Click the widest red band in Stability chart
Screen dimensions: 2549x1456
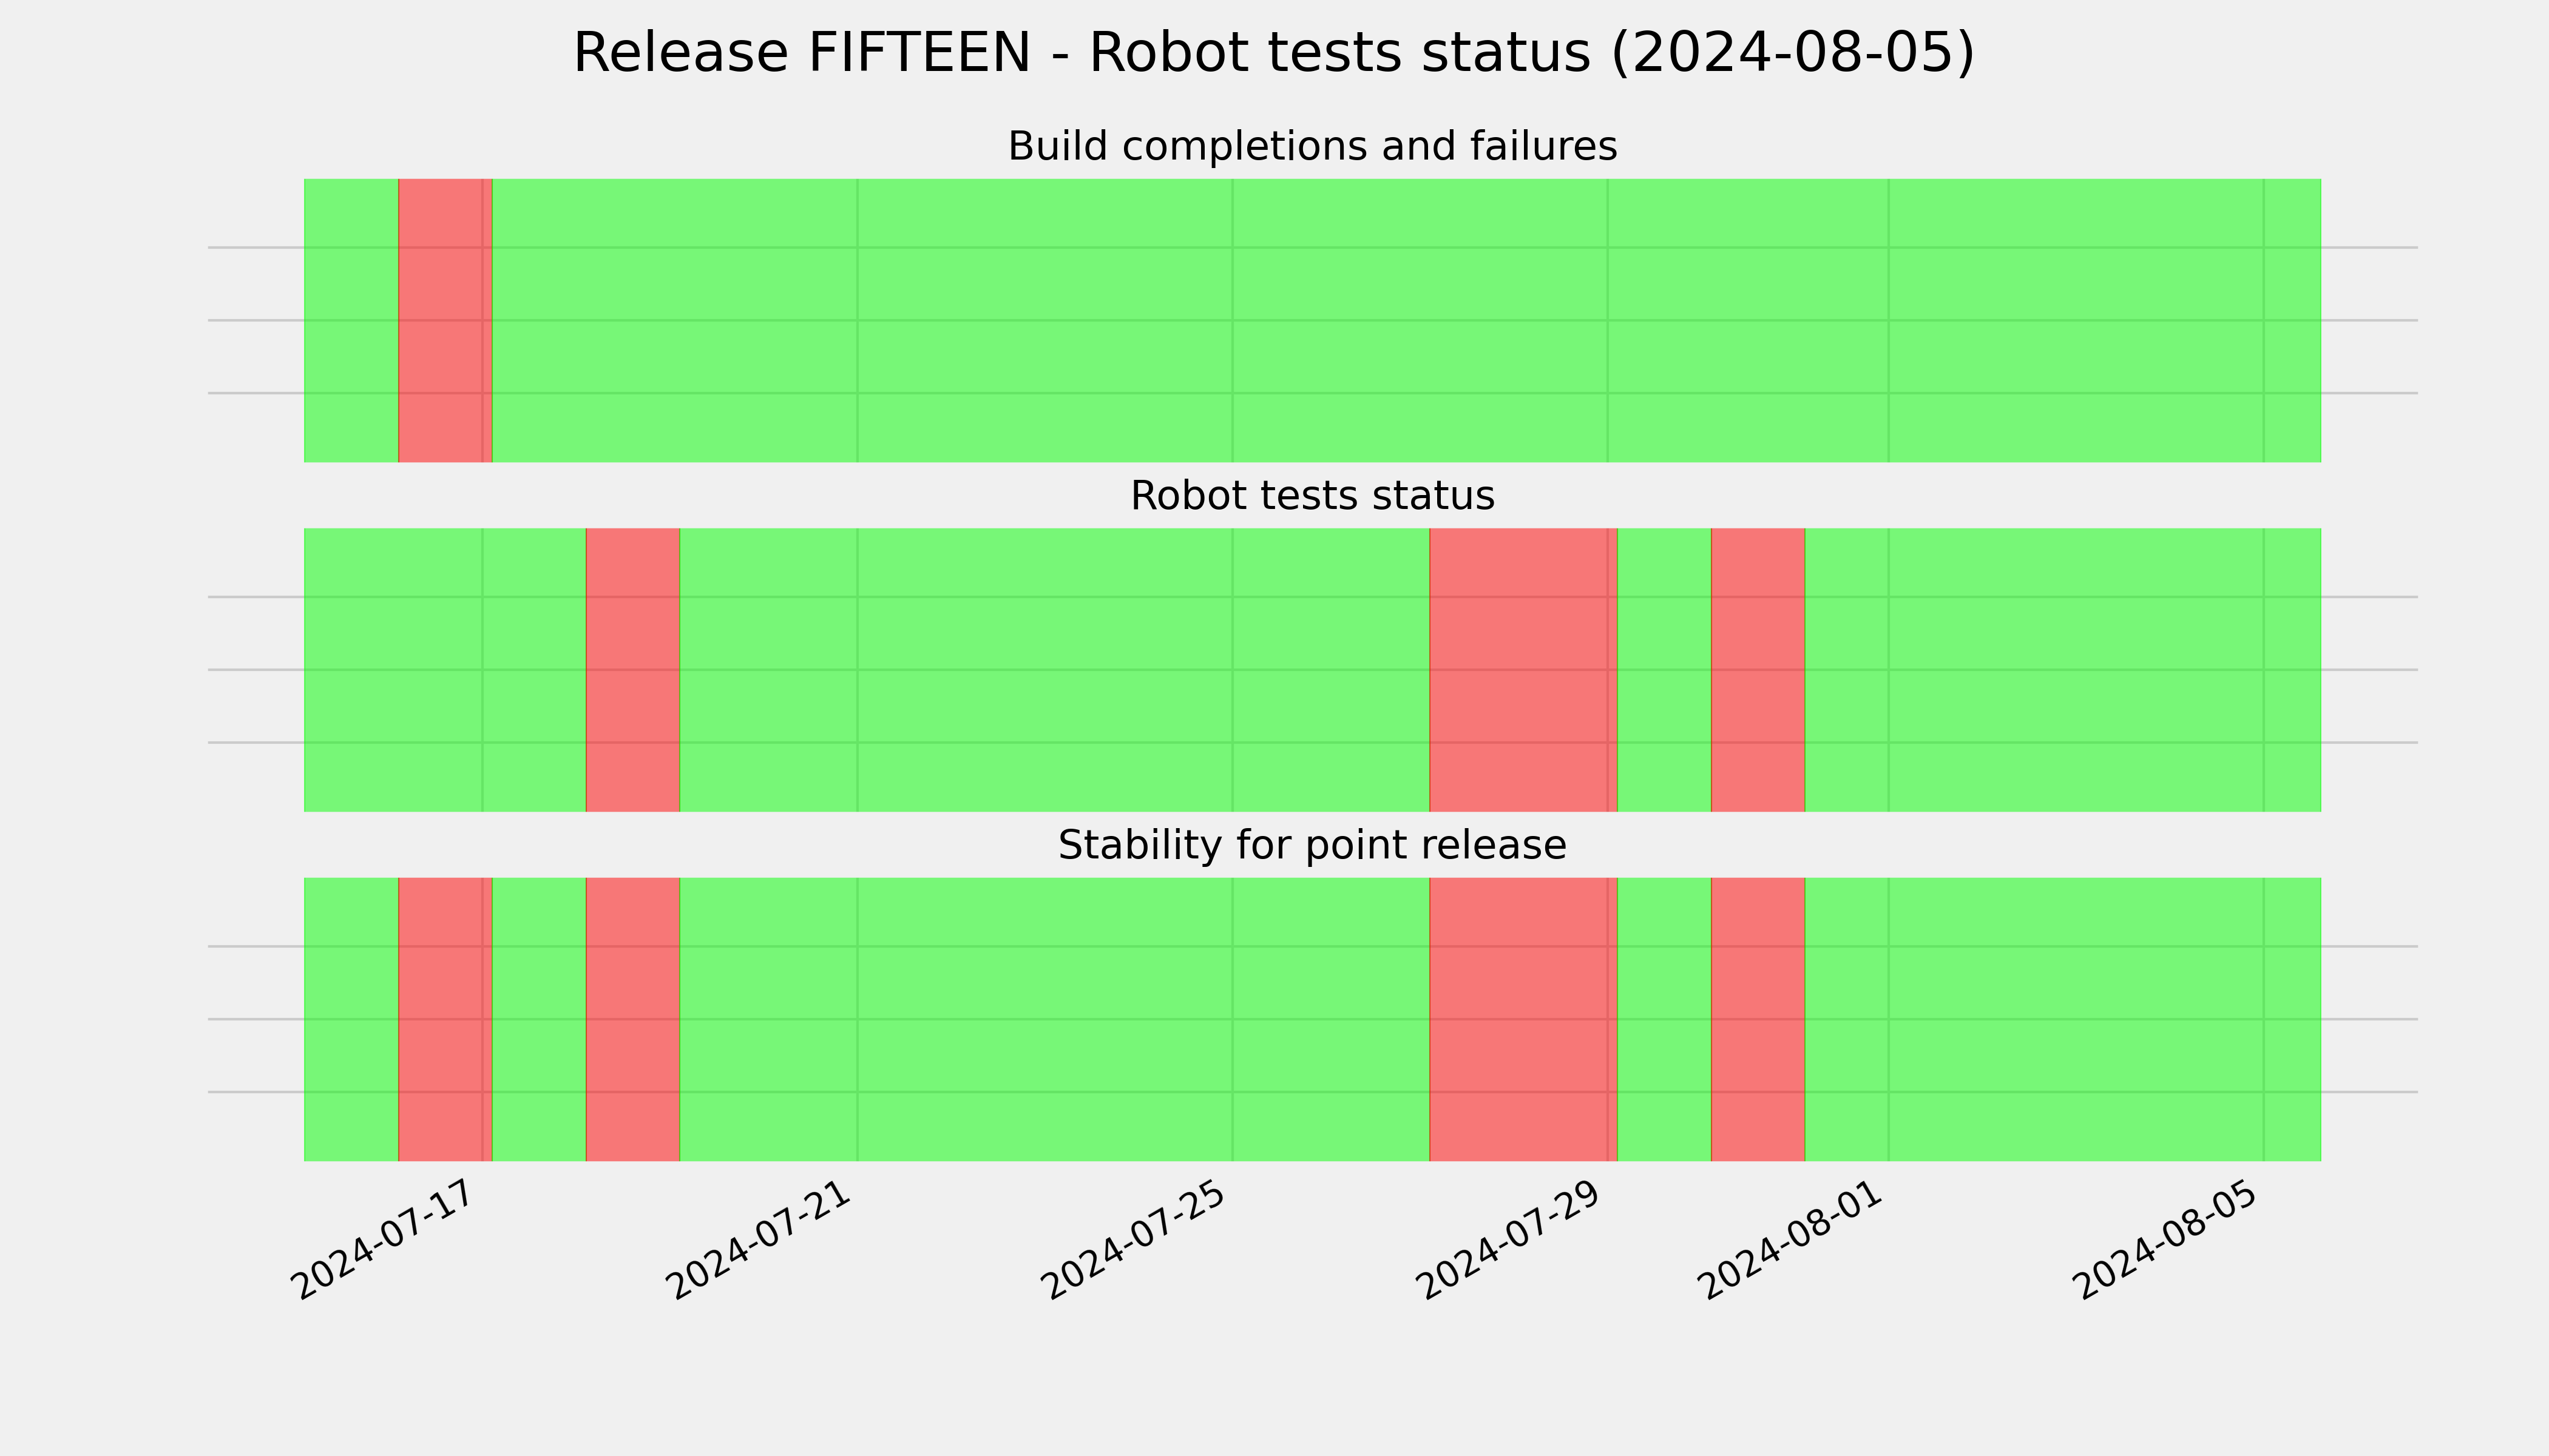[x=1523, y=1020]
